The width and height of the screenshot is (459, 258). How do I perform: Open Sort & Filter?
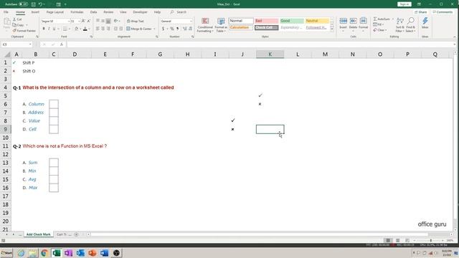click(x=400, y=25)
